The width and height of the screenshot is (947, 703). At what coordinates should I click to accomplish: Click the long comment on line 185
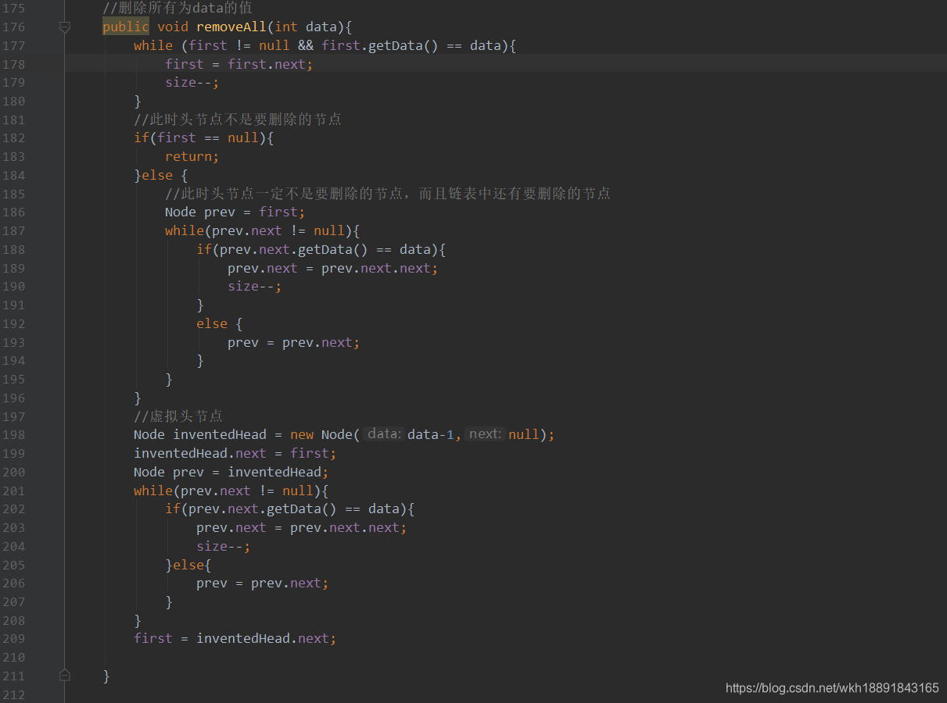tap(388, 194)
